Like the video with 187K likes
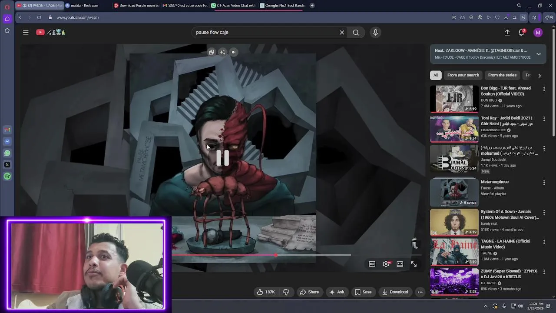556x313 pixels. tap(266, 292)
